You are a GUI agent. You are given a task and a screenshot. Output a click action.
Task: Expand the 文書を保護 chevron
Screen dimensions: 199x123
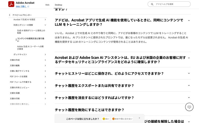pos(45,93)
